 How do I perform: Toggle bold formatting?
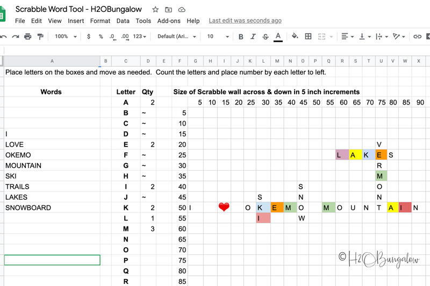[x=241, y=36]
